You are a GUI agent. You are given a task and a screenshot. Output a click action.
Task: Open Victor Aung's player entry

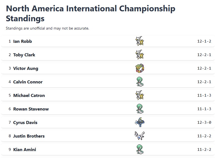26,68
